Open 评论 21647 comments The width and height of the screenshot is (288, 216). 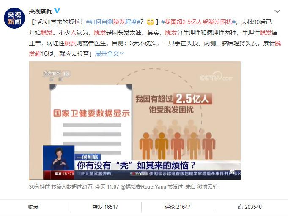pos(178,207)
